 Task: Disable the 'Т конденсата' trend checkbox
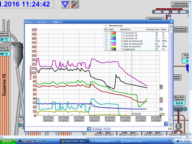[106, 49]
